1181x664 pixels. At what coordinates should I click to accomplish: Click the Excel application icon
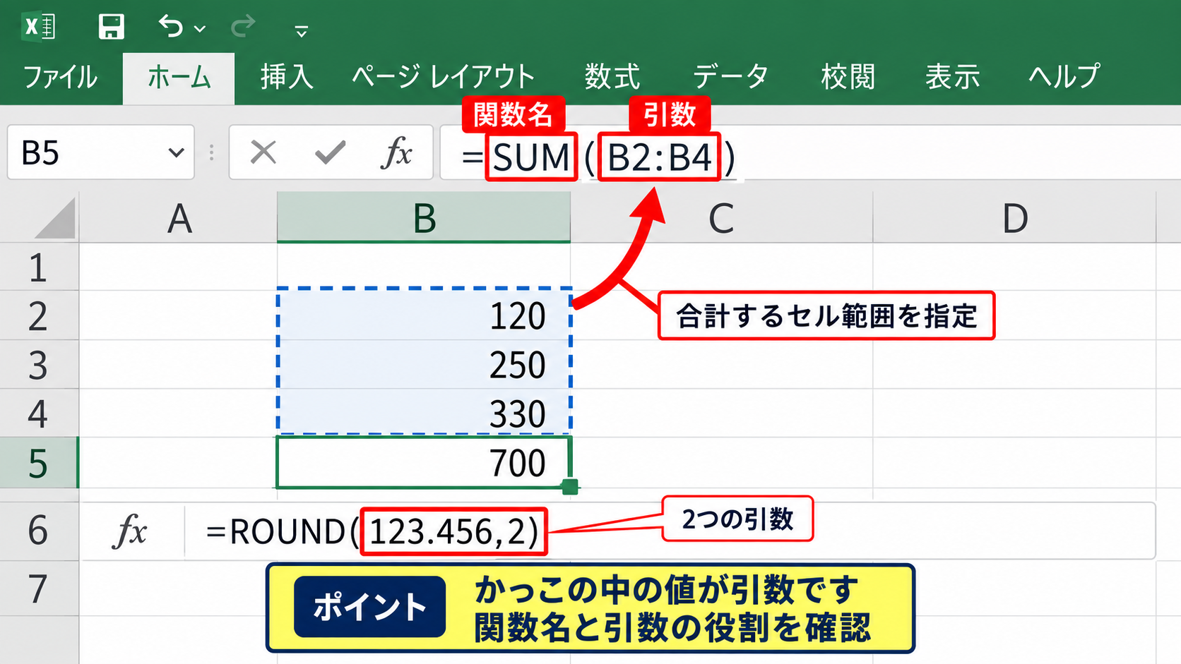click(40, 27)
